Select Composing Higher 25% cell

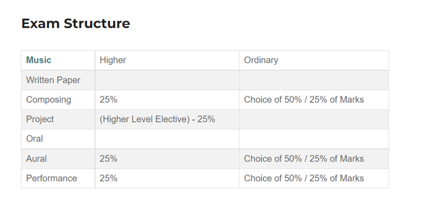pos(167,100)
